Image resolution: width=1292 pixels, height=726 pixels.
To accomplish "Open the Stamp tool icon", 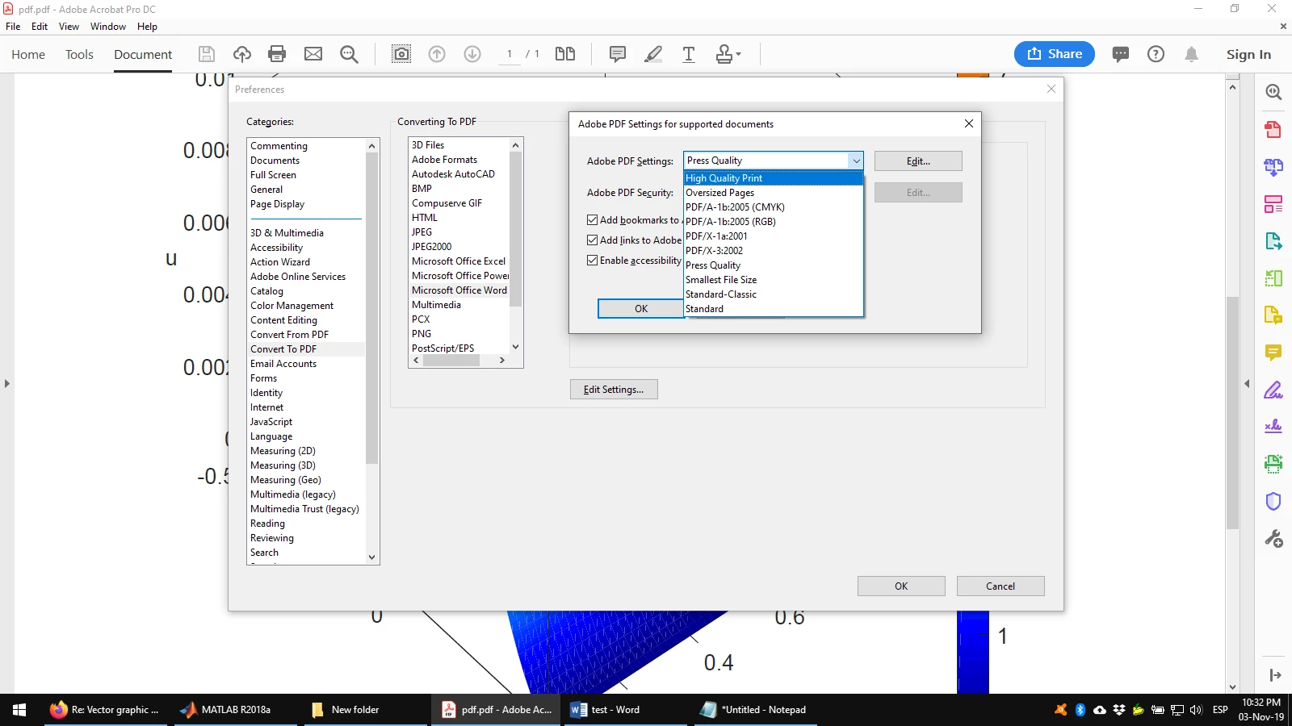I will (x=728, y=54).
